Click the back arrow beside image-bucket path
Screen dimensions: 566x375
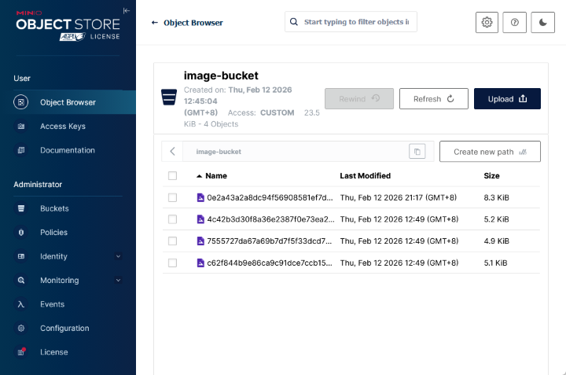(172, 152)
